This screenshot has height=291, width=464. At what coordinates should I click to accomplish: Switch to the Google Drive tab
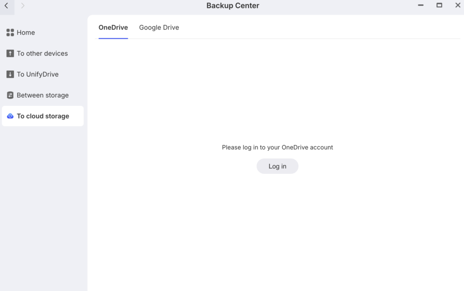[159, 28]
